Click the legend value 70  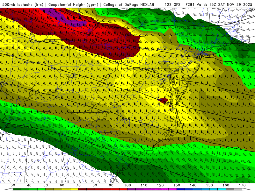point(78,185)
